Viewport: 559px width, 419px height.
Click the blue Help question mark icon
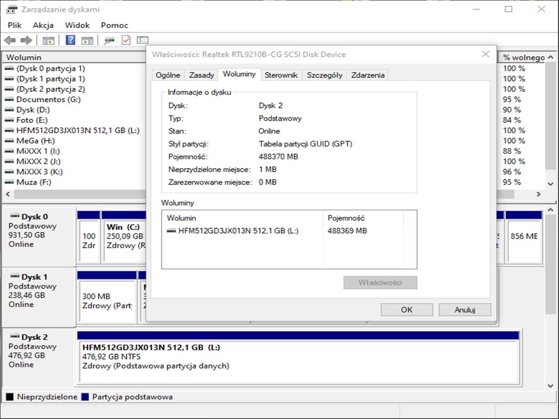coord(70,40)
